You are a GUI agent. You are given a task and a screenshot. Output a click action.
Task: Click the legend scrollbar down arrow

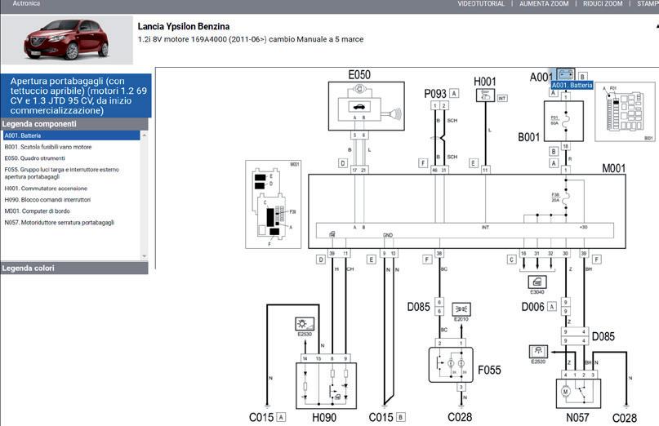(145, 256)
